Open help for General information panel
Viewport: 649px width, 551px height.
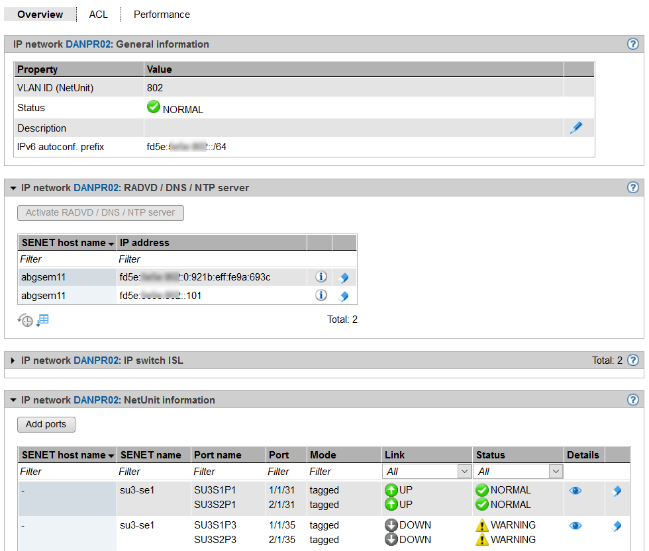632,44
